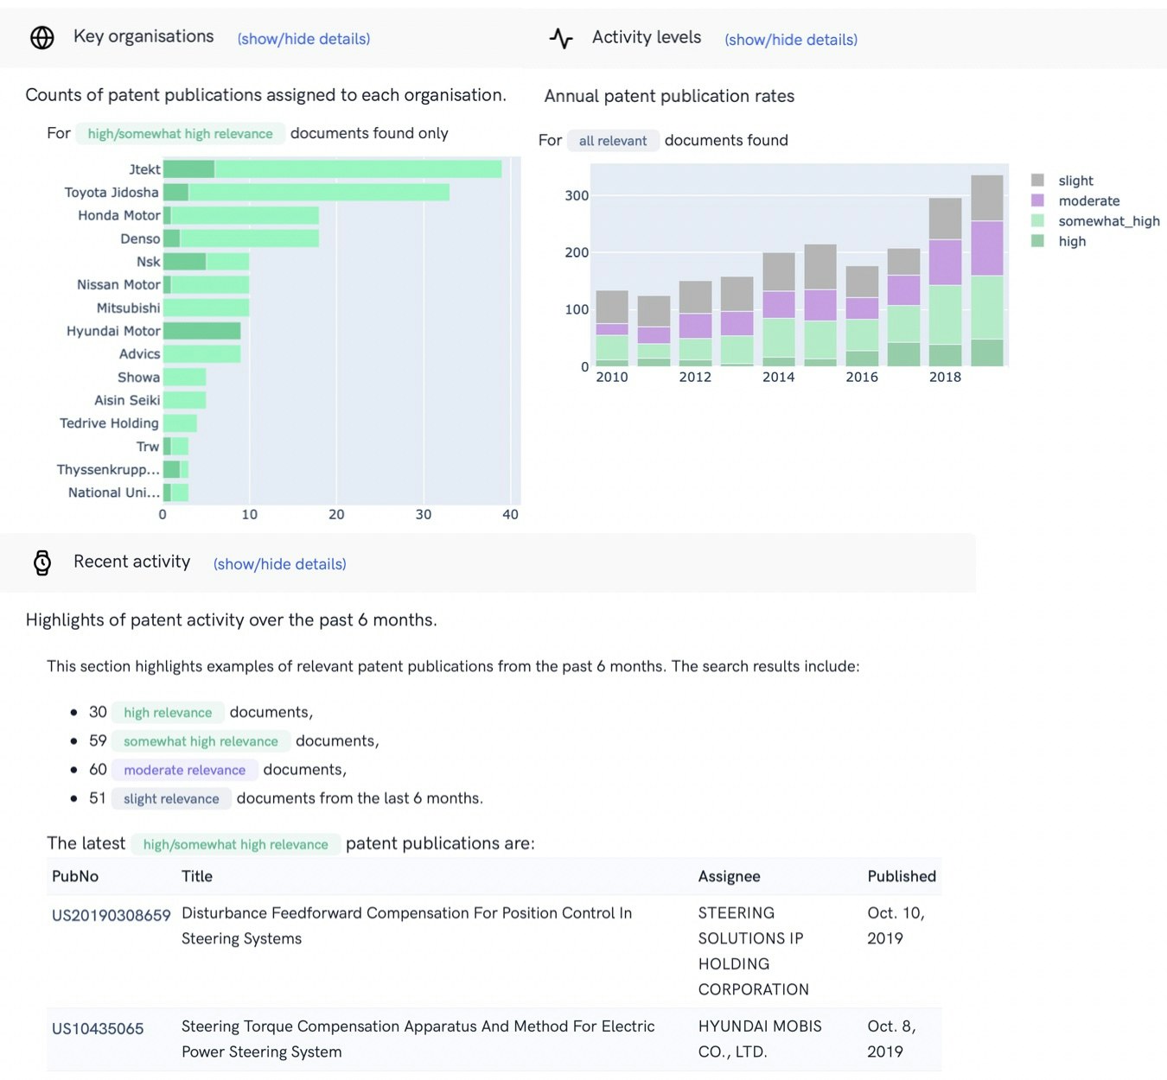Select the activity waveform icon near Activity levels

pyautogui.click(x=560, y=39)
